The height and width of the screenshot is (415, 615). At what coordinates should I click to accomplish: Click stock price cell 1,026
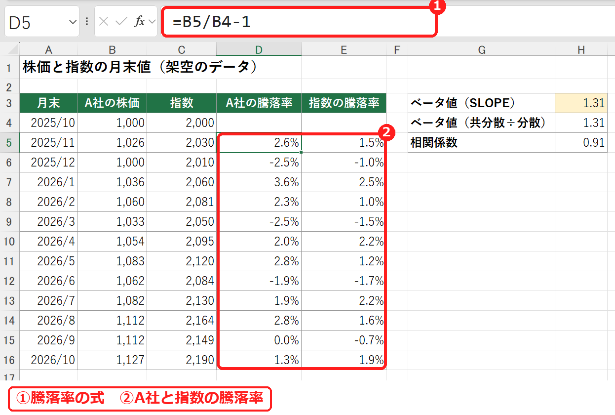point(112,143)
